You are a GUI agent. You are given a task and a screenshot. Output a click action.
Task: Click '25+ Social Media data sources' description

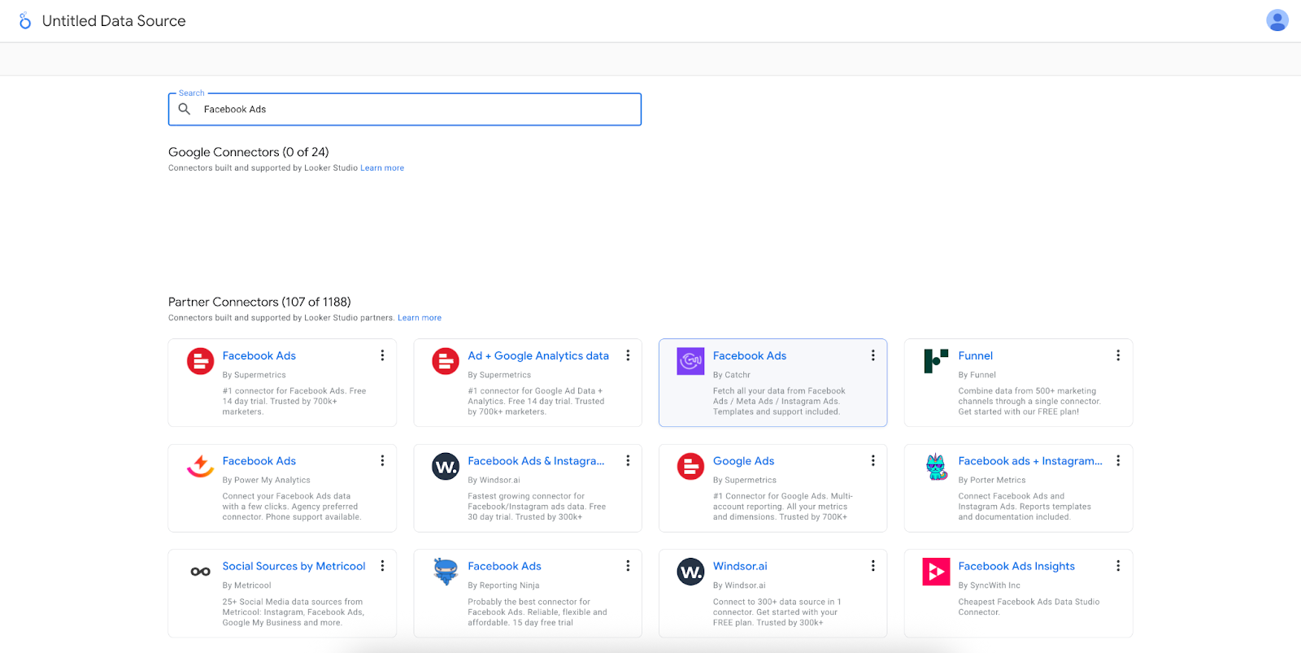pyautogui.click(x=293, y=612)
